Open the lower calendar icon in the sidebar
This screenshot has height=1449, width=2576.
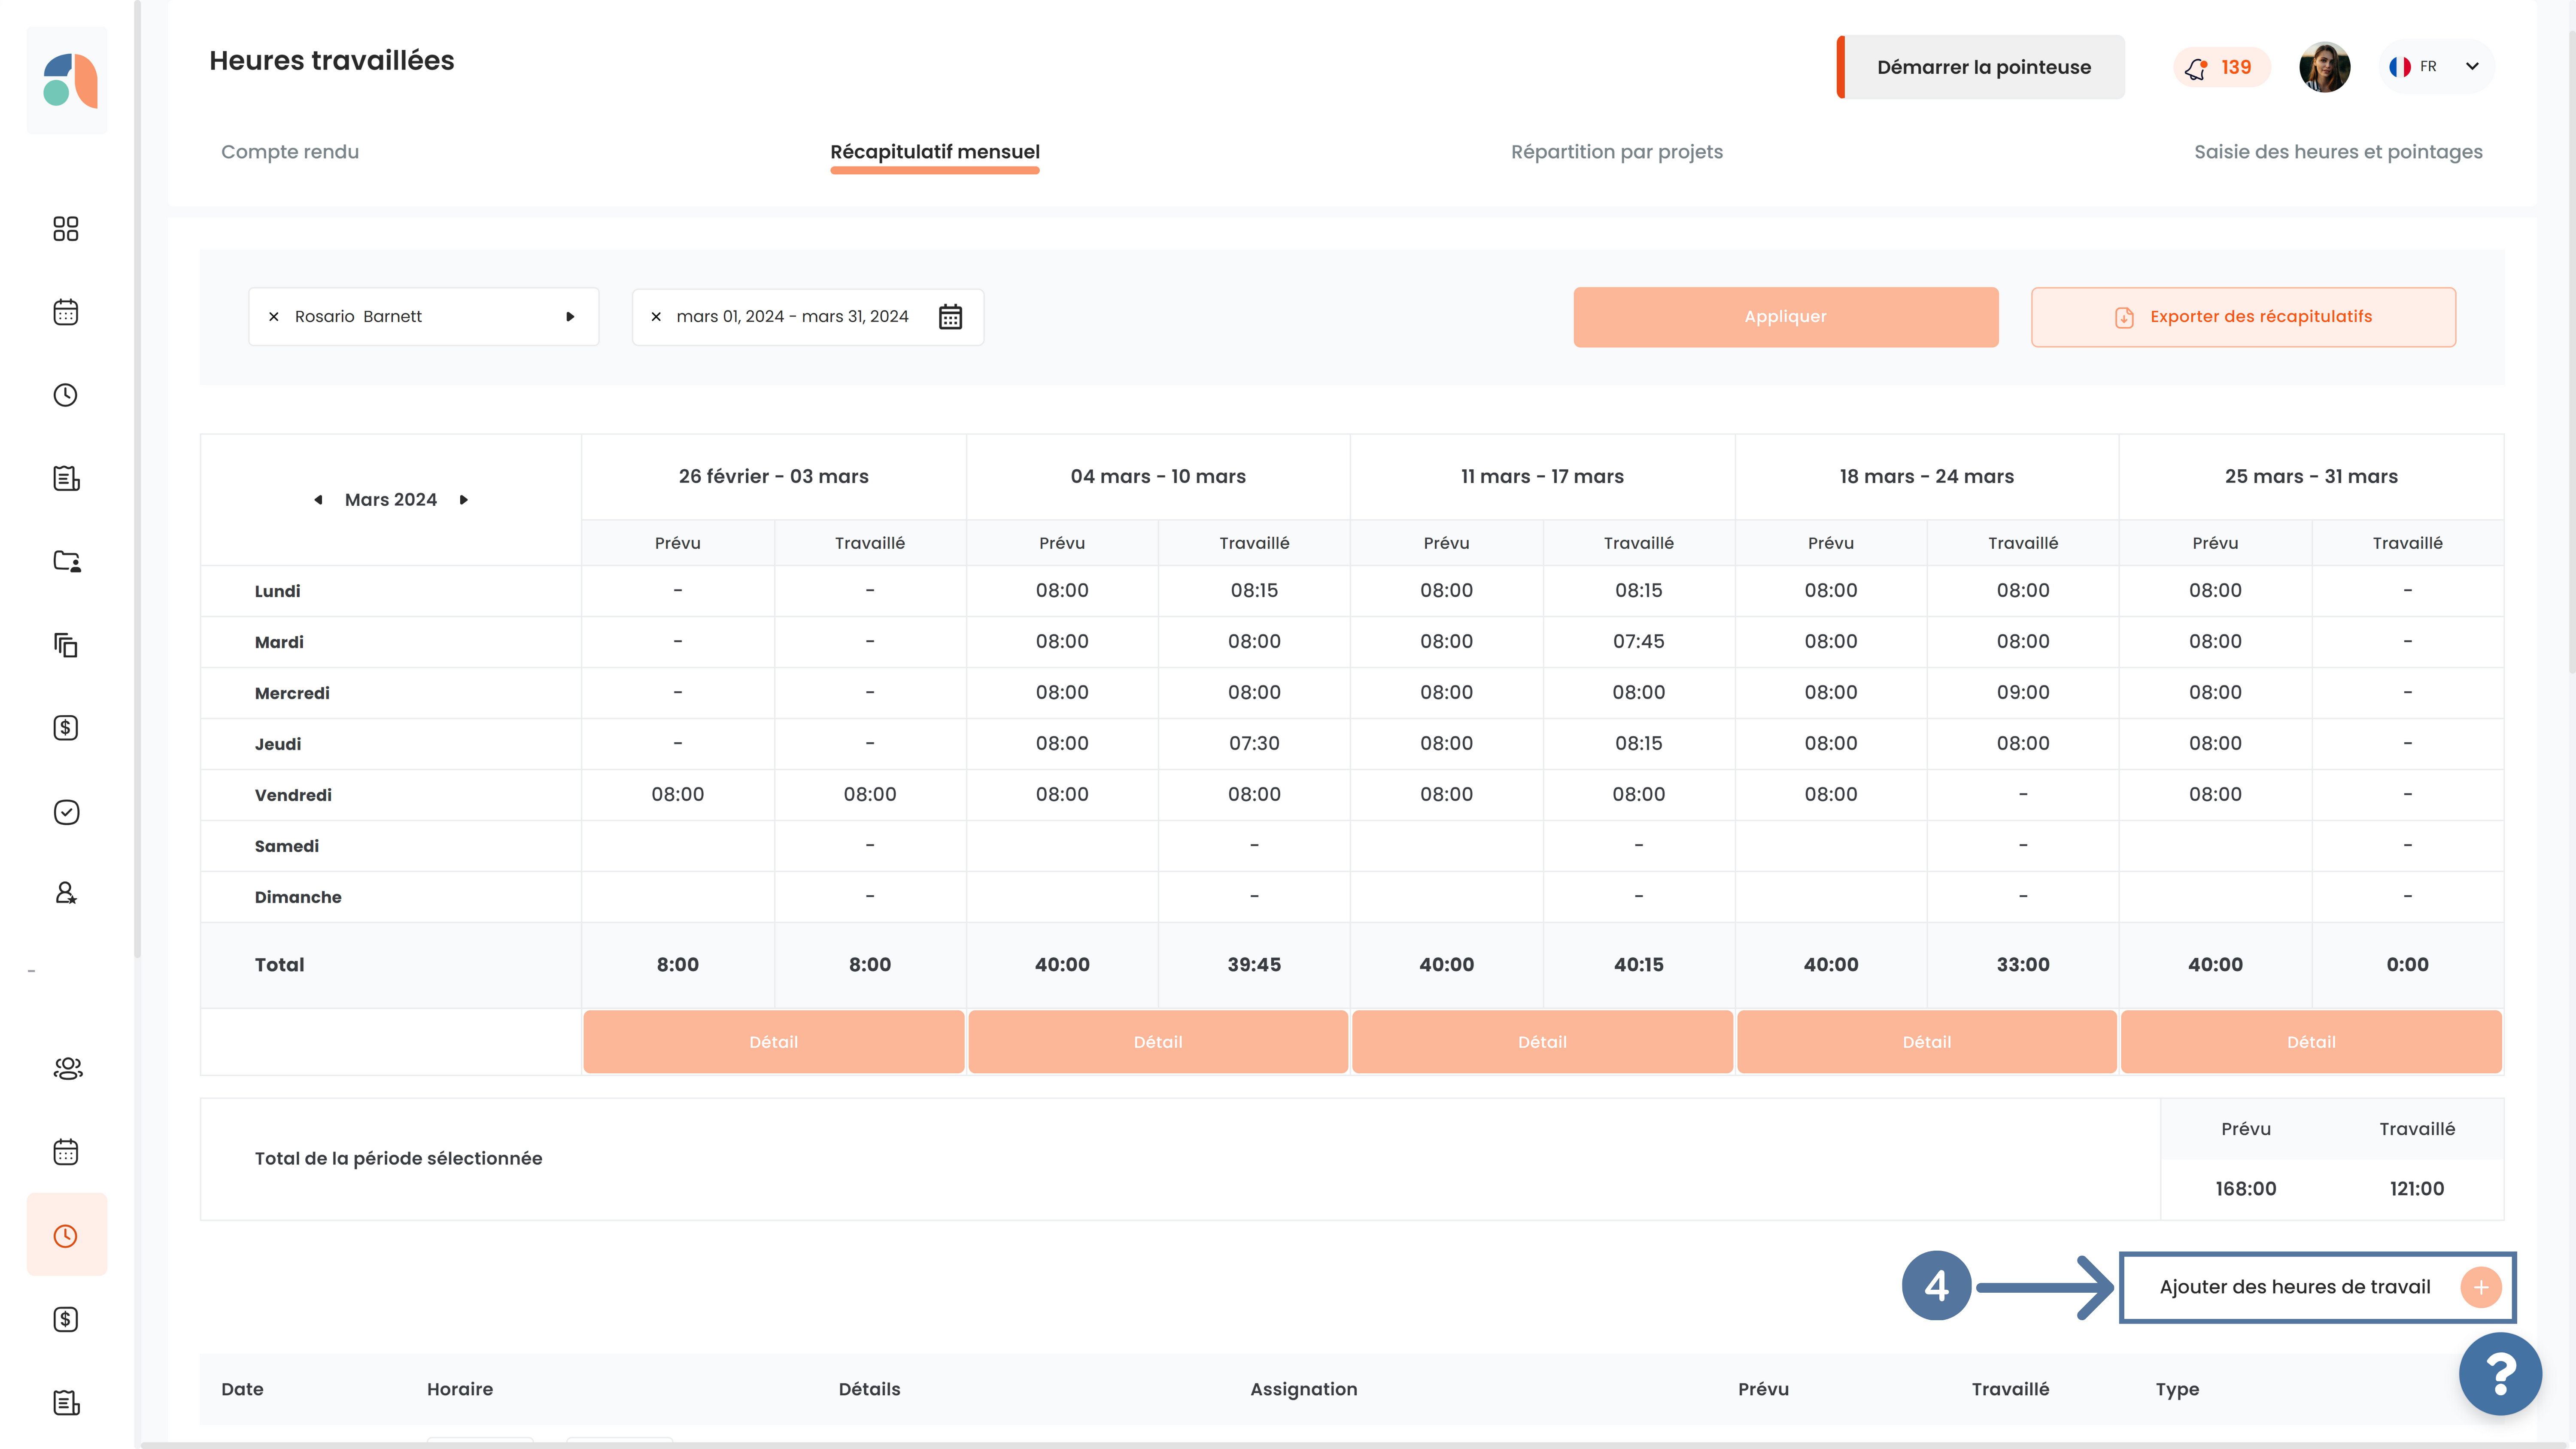coord(66,1152)
